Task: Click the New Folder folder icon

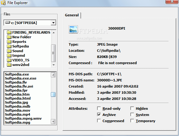Action: coord(9,37)
